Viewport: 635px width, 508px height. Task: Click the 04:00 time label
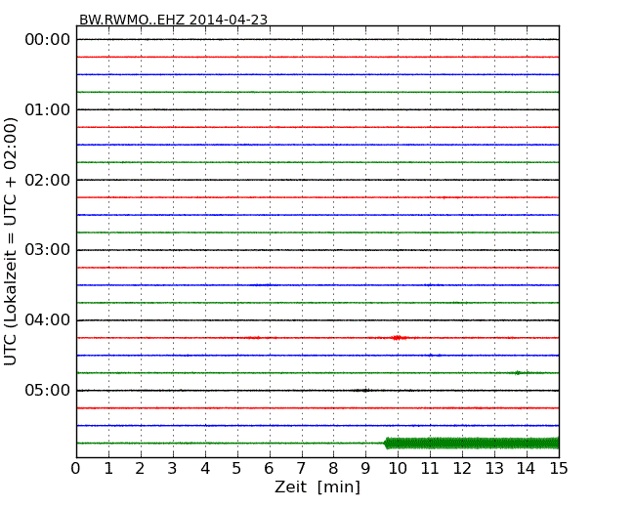(48, 320)
